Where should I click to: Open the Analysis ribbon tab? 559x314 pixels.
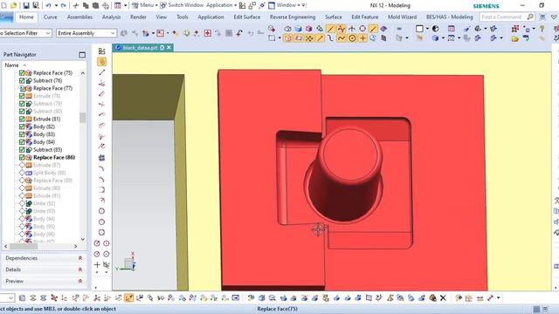[111, 17]
